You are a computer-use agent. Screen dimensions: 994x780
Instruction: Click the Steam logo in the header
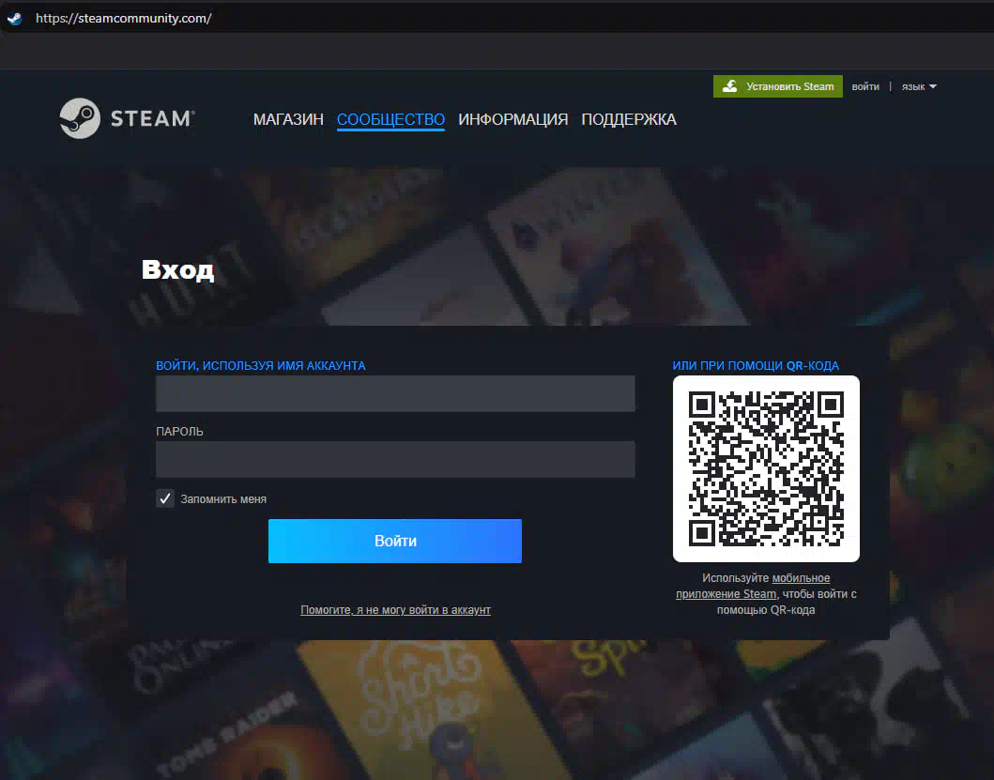pyautogui.click(x=127, y=118)
